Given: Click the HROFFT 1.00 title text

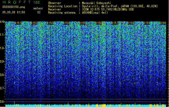Looking at the screenshot, I should pyautogui.click(x=21, y=2).
